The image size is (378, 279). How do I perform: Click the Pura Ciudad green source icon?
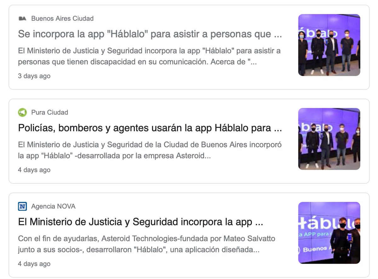(22, 112)
